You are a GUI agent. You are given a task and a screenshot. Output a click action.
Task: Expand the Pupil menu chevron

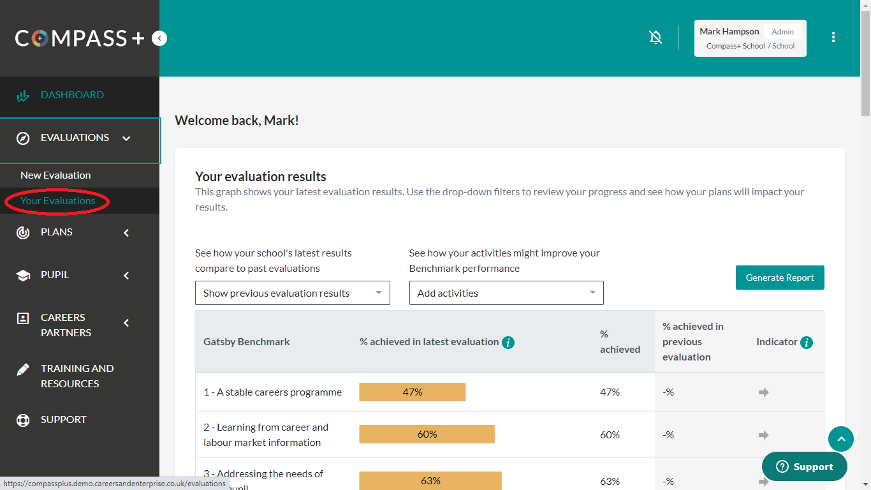tap(126, 276)
